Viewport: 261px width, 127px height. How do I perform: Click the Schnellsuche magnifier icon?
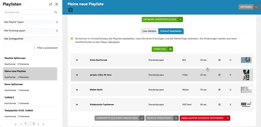pos(55,12)
